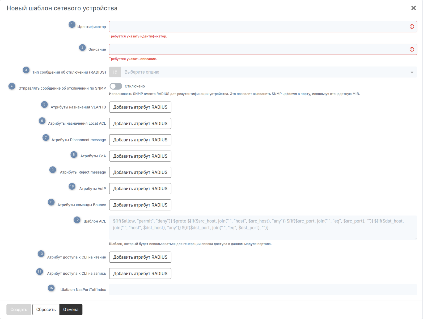The height and width of the screenshot is (319, 423).
Task: Open the RADIUS disconnect type dropdown
Action: point(266,72)
